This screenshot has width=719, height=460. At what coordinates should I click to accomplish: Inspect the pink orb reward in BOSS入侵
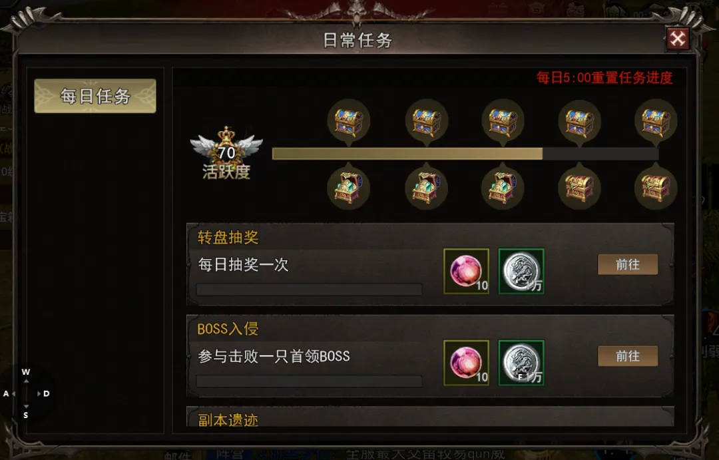coord(466,362)
